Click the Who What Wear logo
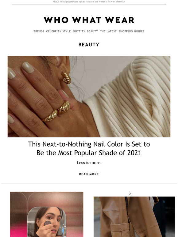The width and height of the screenshot is (178, 237). point(89,20)
